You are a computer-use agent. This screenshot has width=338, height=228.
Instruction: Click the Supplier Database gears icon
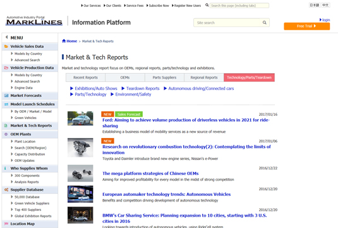pyautogui.click(x=6, y=190)
